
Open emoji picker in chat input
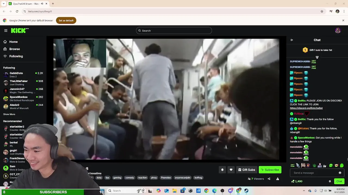[x=340, y=173]
